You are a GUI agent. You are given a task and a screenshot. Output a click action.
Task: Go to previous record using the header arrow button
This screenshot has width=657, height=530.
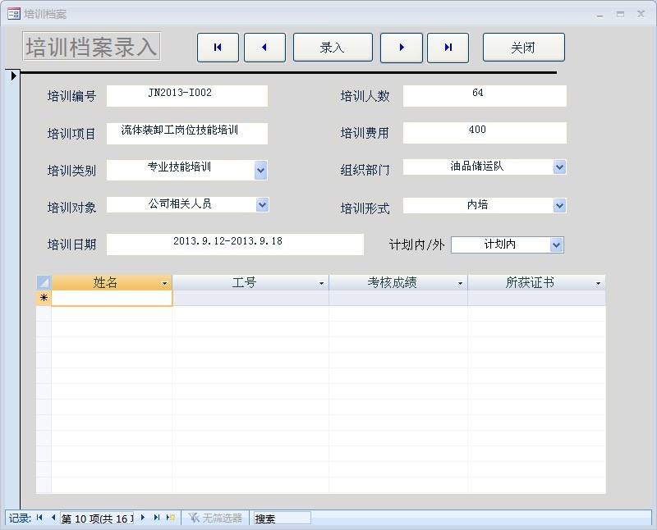click(x=264, y=48)
